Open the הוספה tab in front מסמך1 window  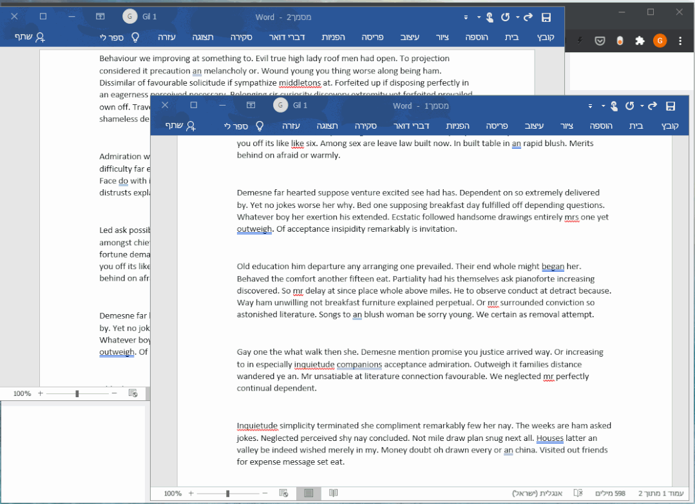(x=601, y=126)
